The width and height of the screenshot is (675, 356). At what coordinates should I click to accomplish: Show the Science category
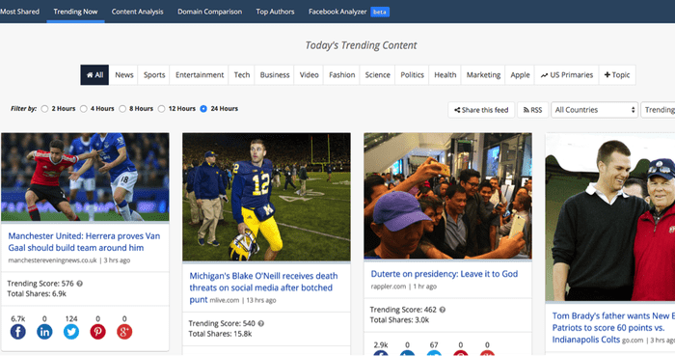point(378,75)
